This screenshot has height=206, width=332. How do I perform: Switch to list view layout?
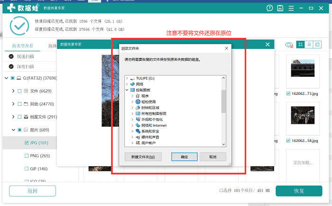(x=309, y=45)
